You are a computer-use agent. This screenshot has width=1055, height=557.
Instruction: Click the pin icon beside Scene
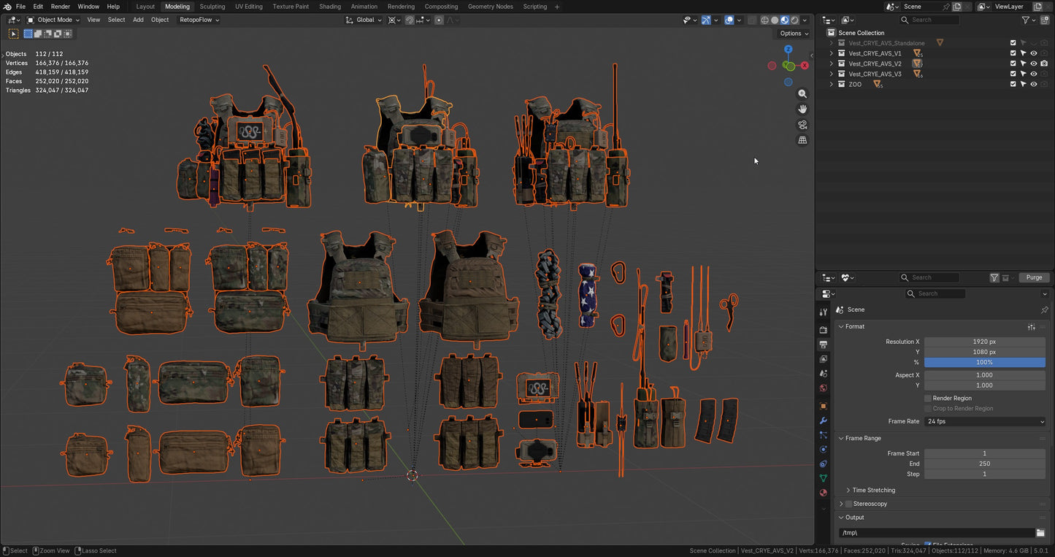click(1044, 310)
